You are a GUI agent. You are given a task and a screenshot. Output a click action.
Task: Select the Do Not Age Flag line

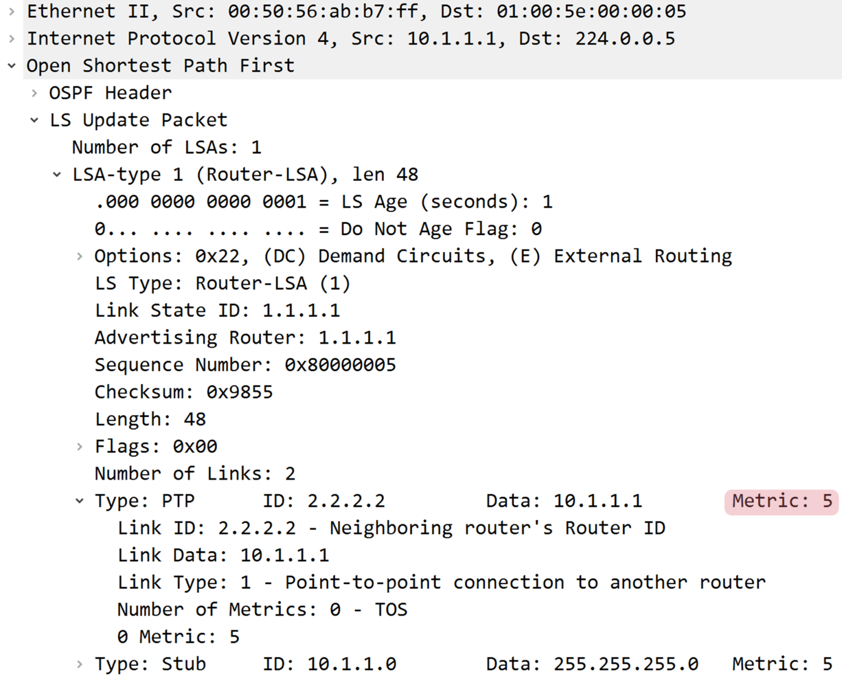click(318, 228)
